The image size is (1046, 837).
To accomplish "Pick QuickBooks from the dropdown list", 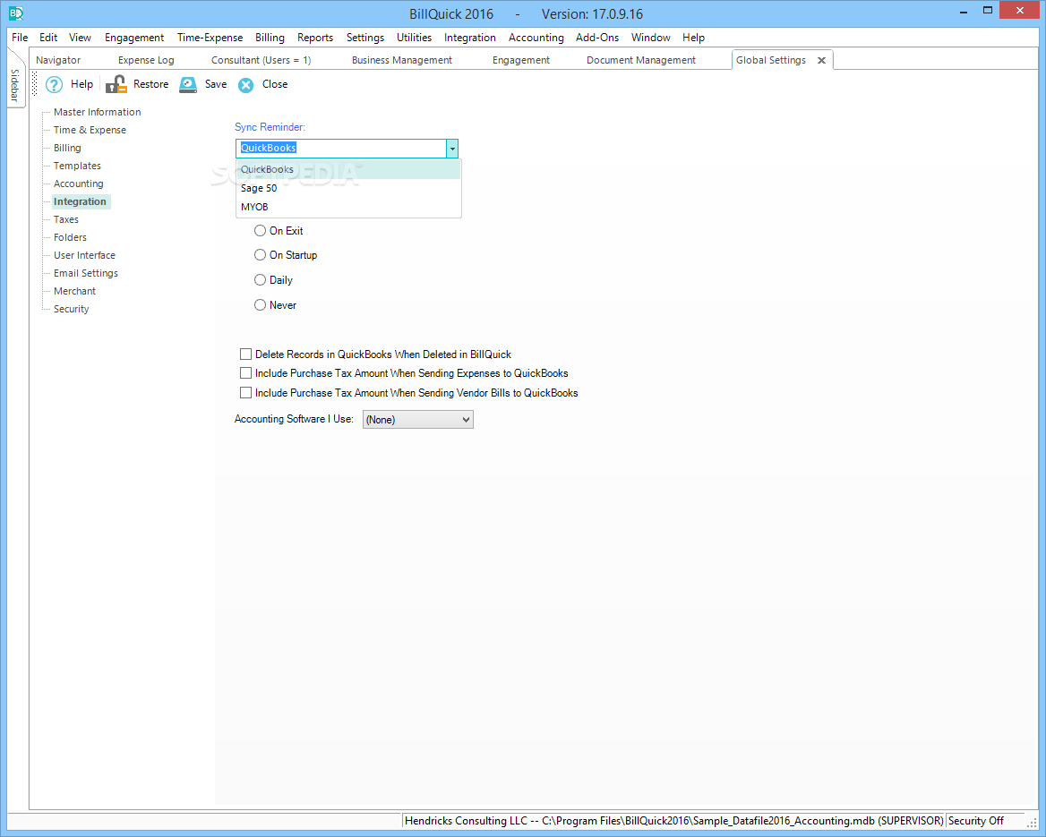I will point(348,169).
